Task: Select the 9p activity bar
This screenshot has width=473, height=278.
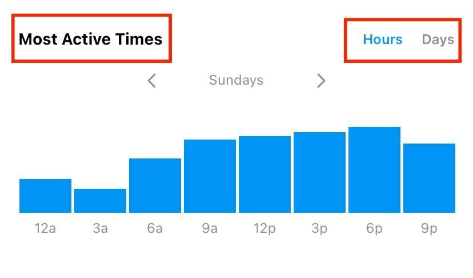Action: 429,178
